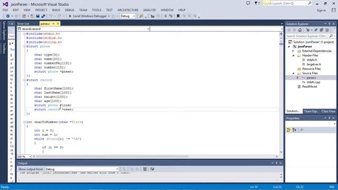Select stdafx.cpp in Solution Explorer
This screenshot has width=338, height=190.
[313, 82]
